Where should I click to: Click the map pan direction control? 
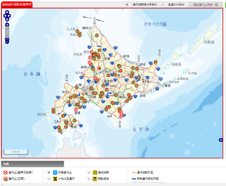(7, 16)
